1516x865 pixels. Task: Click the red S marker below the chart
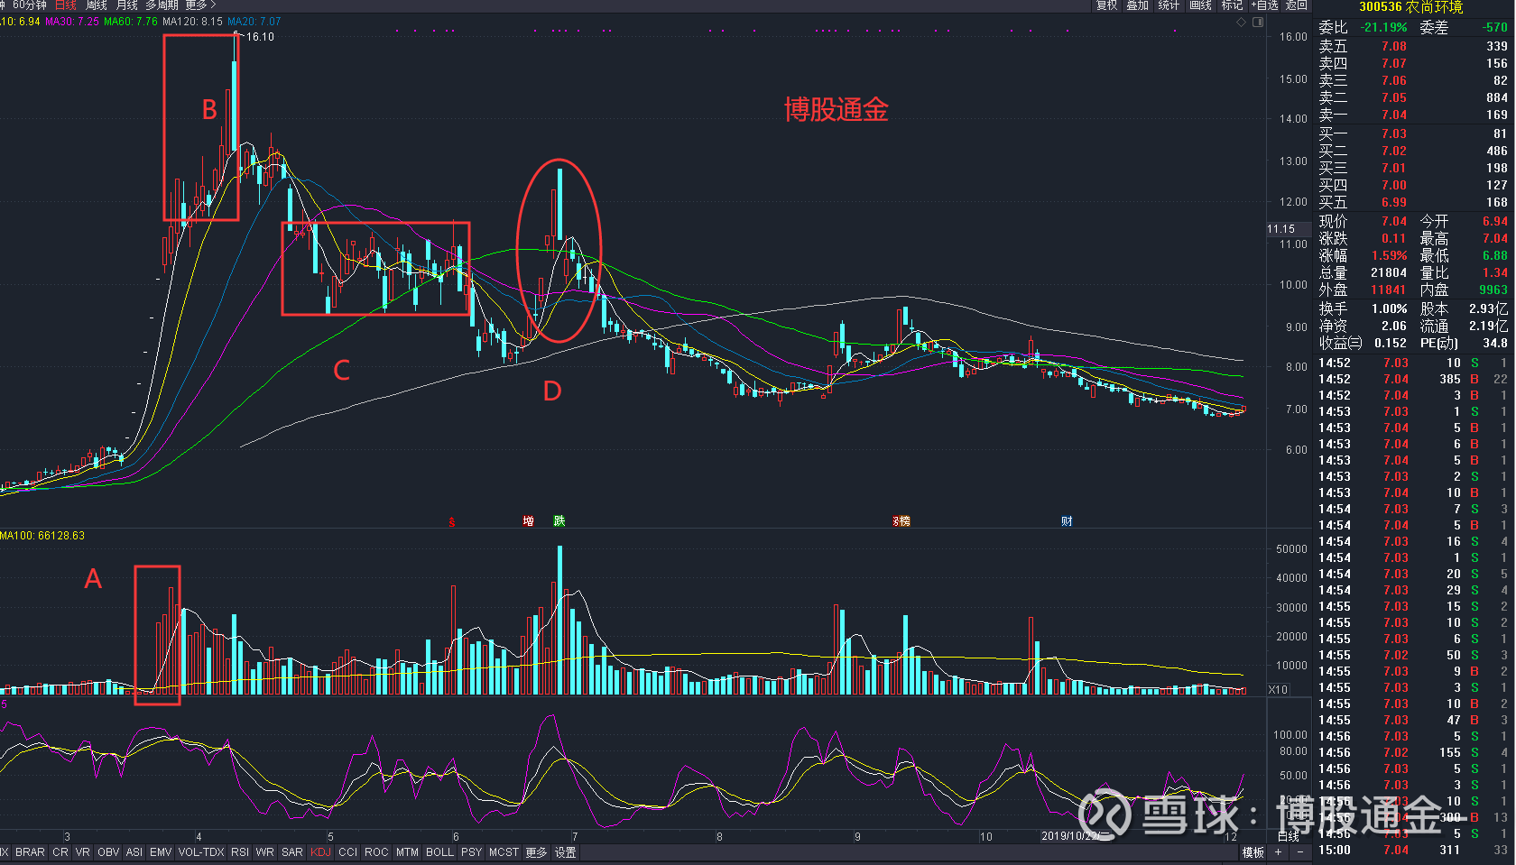point(452,522)
